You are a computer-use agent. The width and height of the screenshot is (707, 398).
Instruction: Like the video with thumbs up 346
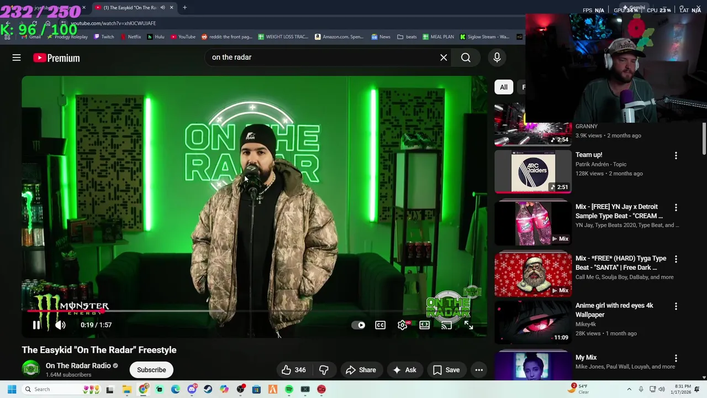293,370
